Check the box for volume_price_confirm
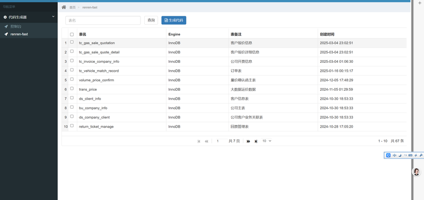 72,79
